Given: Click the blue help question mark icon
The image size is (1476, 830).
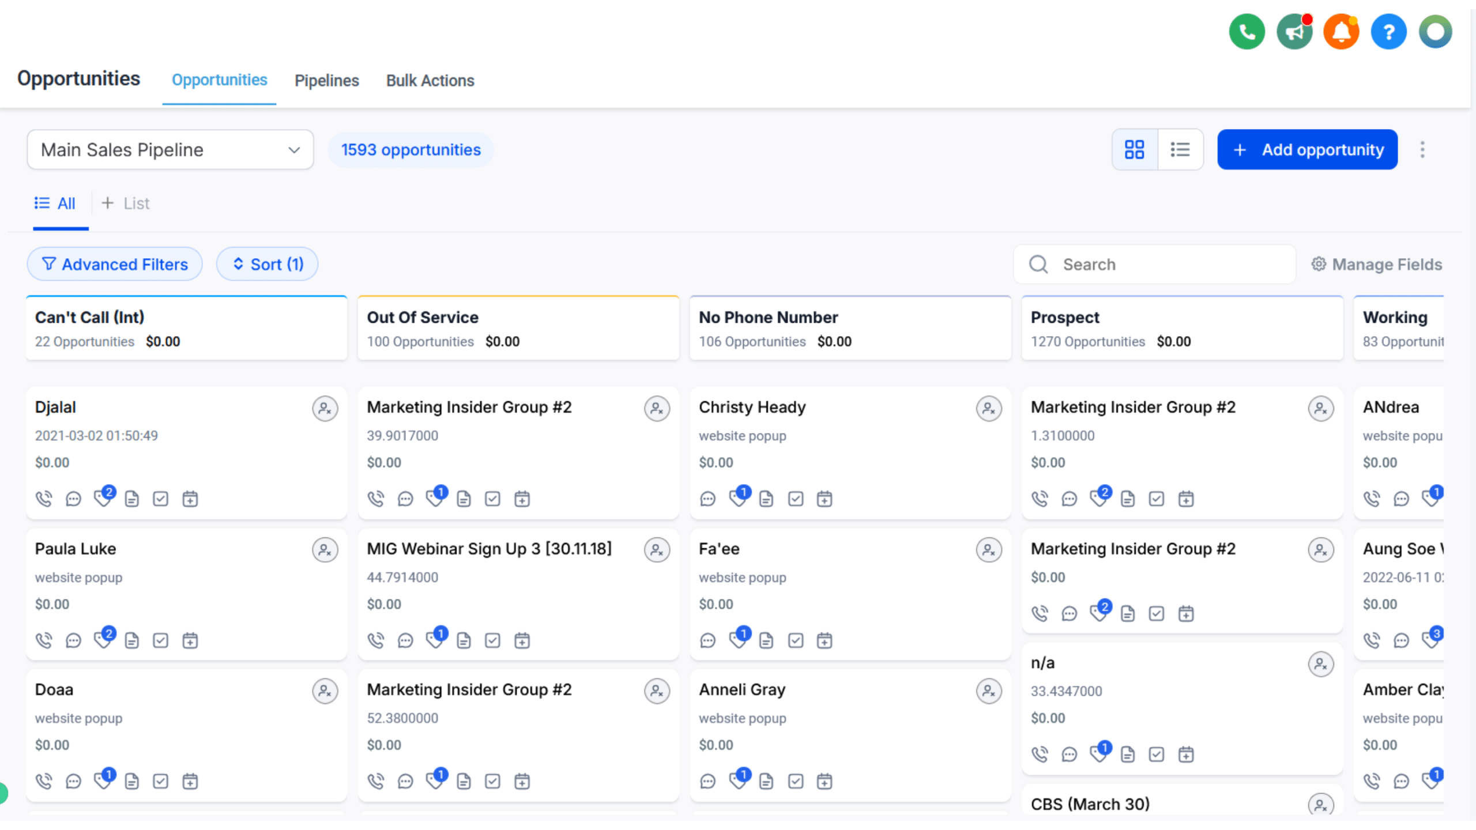Looking at the screenshot, I should pyautogui.click(x=1388, y=32).
